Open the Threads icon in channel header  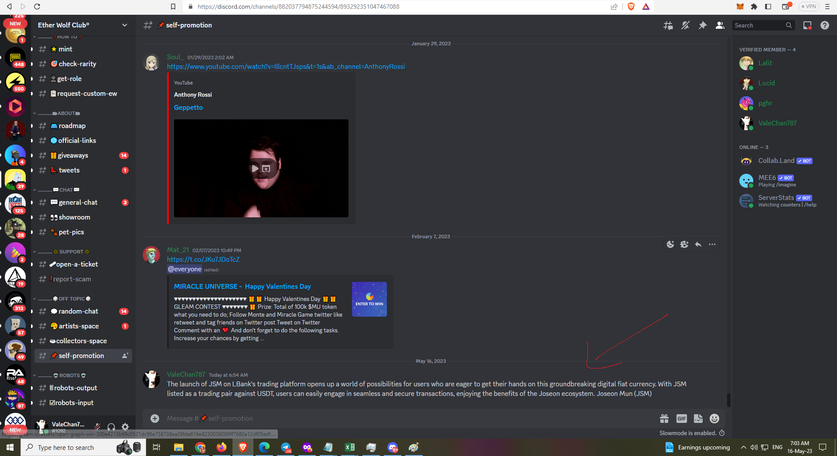(x=668, y=25)
